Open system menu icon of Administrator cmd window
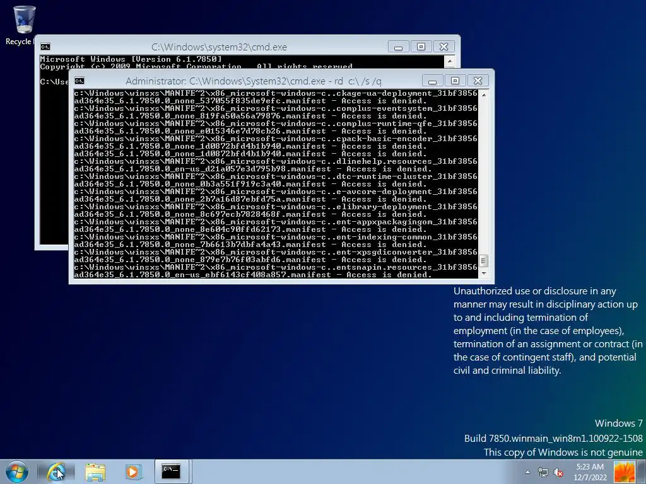The width and height of the screenshot is (646, 484). coord(79,81)
